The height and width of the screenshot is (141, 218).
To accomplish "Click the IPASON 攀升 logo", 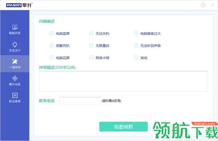I will click(19, 5).
